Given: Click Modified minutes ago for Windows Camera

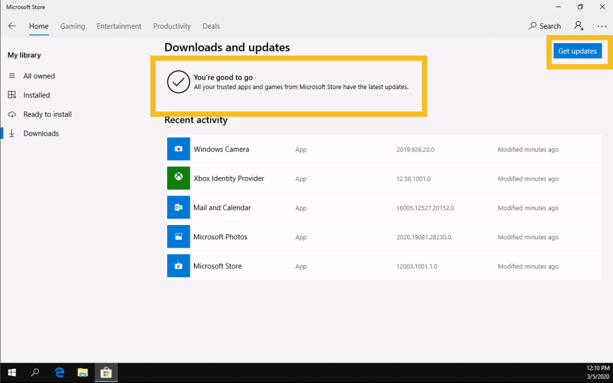Looking at the screenshot, I should coord(528,150).
